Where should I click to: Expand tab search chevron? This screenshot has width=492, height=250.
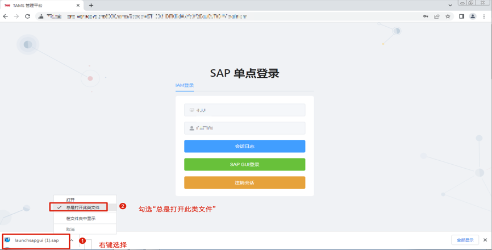point(451,5)
